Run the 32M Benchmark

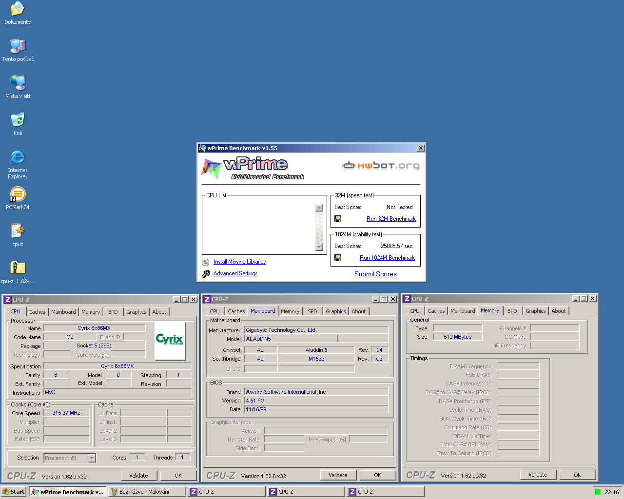click(x=391, y=219)
